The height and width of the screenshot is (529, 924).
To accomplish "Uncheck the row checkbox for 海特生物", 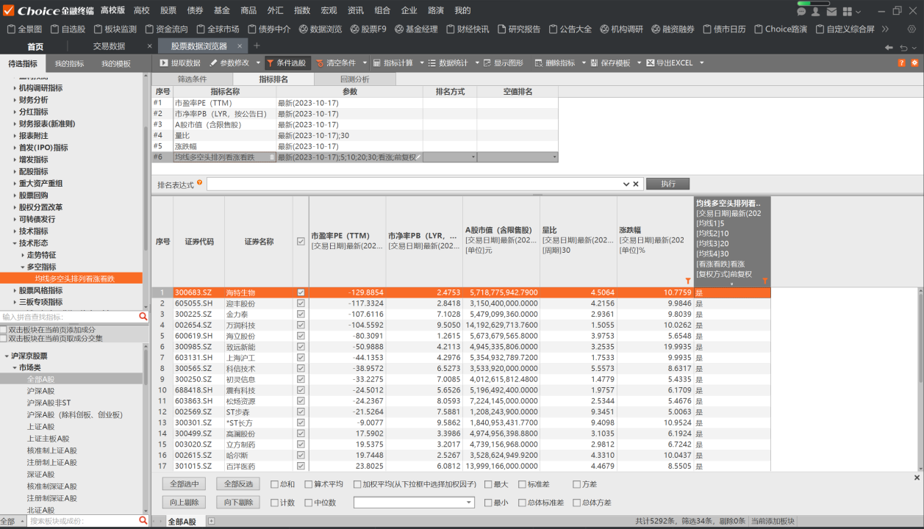I will point(301,292).
